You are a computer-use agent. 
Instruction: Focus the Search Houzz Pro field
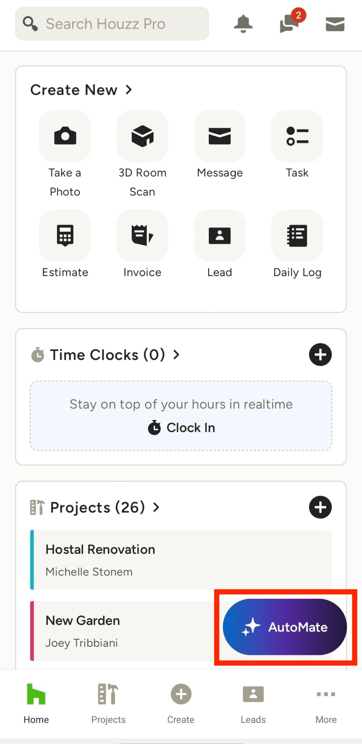(112, 24)
